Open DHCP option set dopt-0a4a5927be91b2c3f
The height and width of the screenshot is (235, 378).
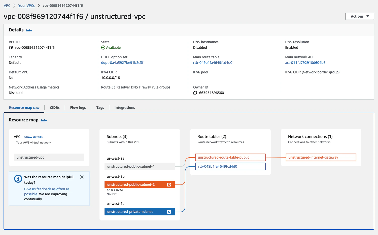click(x=122, y=62)
